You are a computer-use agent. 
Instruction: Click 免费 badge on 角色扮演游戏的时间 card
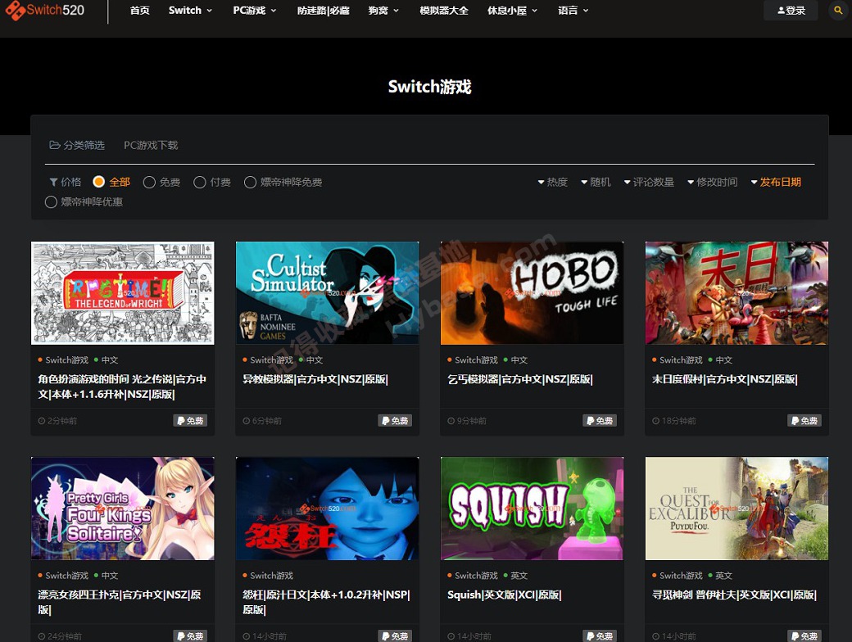190,420
